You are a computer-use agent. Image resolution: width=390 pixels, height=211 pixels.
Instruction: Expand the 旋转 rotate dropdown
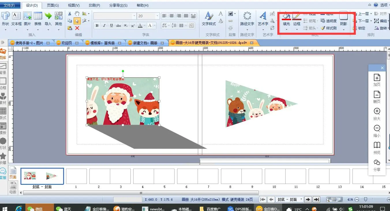389,28
